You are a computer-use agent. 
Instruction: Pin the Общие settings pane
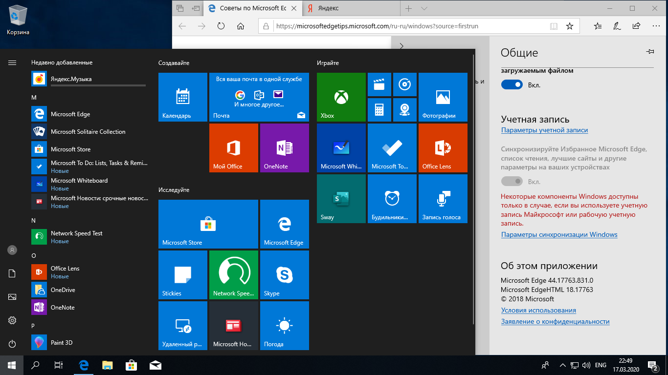coord(650,52)
